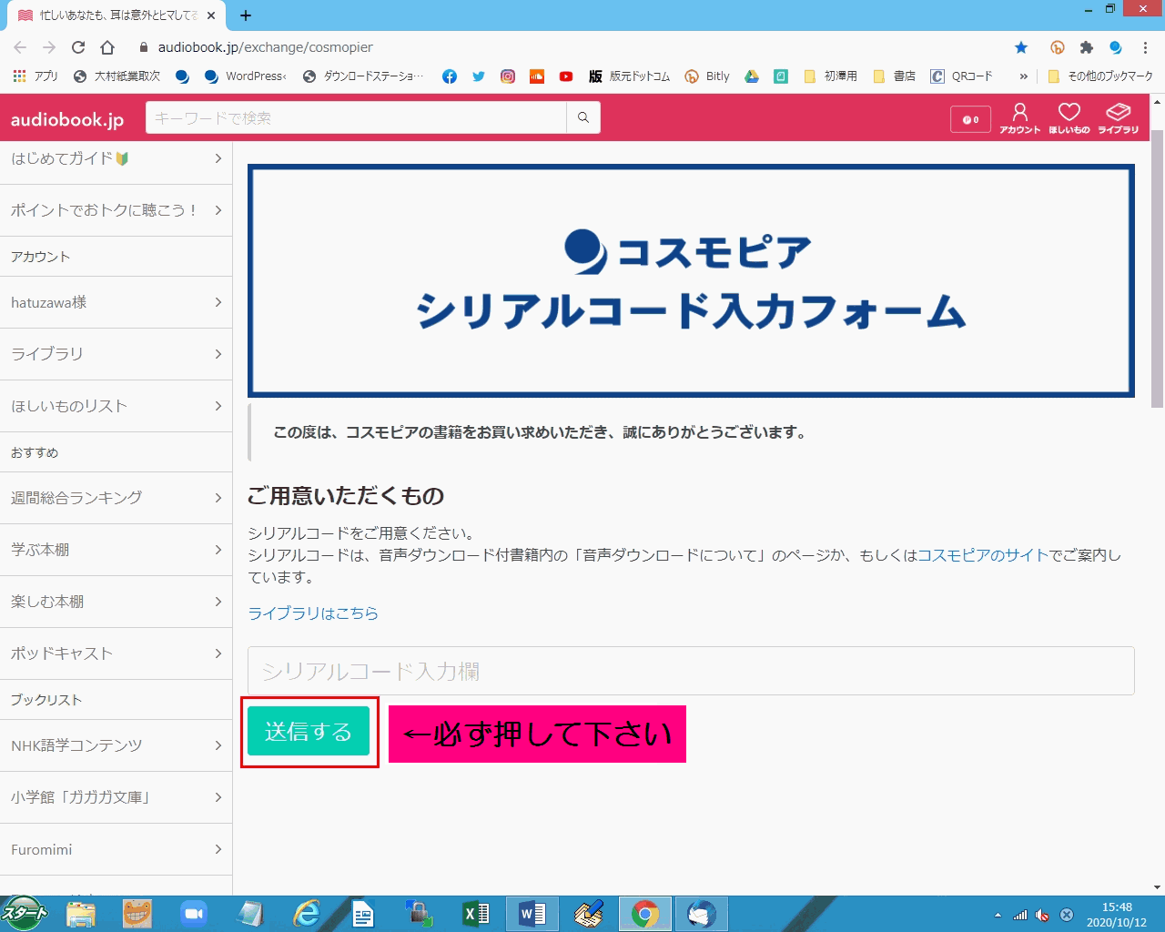This screenshot has height=932, width=1165.
Task: Open the ライブラリ icon in header
Action: [1118, 118]
